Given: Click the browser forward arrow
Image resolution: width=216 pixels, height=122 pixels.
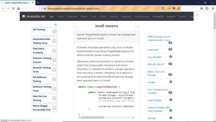Looking at the screenshot, I should [x=8, y=8].
